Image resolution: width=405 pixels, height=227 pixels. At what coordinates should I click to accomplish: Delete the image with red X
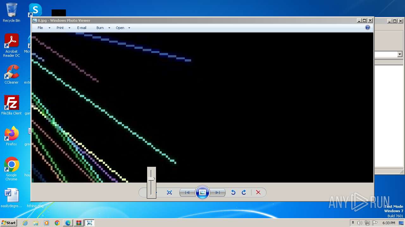coord(258,192)
